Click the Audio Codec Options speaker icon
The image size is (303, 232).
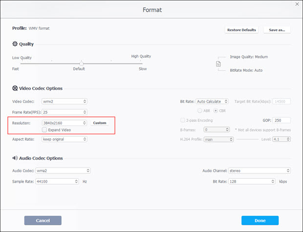15,158
